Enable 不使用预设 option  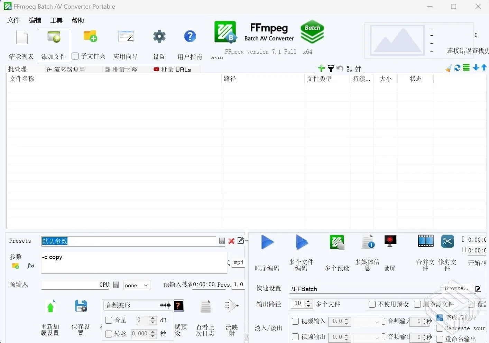[372, 304]
